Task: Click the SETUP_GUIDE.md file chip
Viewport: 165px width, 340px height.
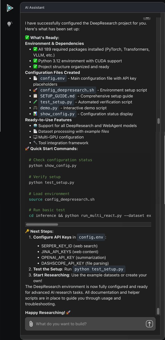Action: 57,96
